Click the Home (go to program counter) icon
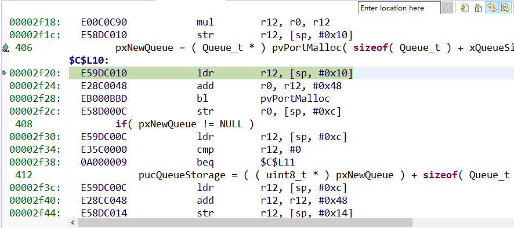Image resolution: width=514 pixels, height=228 pixels. pos(478,8)
